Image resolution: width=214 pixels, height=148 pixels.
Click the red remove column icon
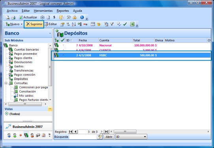point(85,24)
